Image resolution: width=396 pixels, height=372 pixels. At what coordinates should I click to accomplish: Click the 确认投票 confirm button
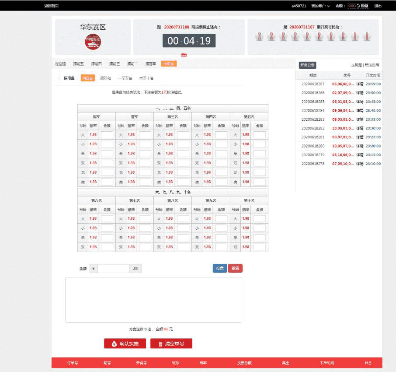[125, 344]
